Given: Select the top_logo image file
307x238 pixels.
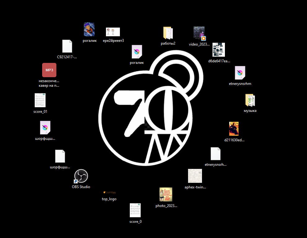Looking at the screenshot, I should [x=109, y=192].
